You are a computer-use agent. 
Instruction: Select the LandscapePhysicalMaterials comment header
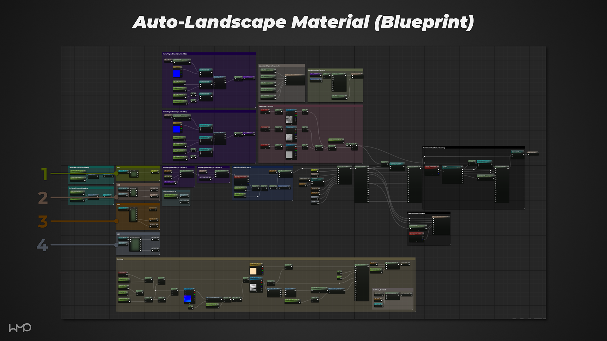(x=269, y=66)
